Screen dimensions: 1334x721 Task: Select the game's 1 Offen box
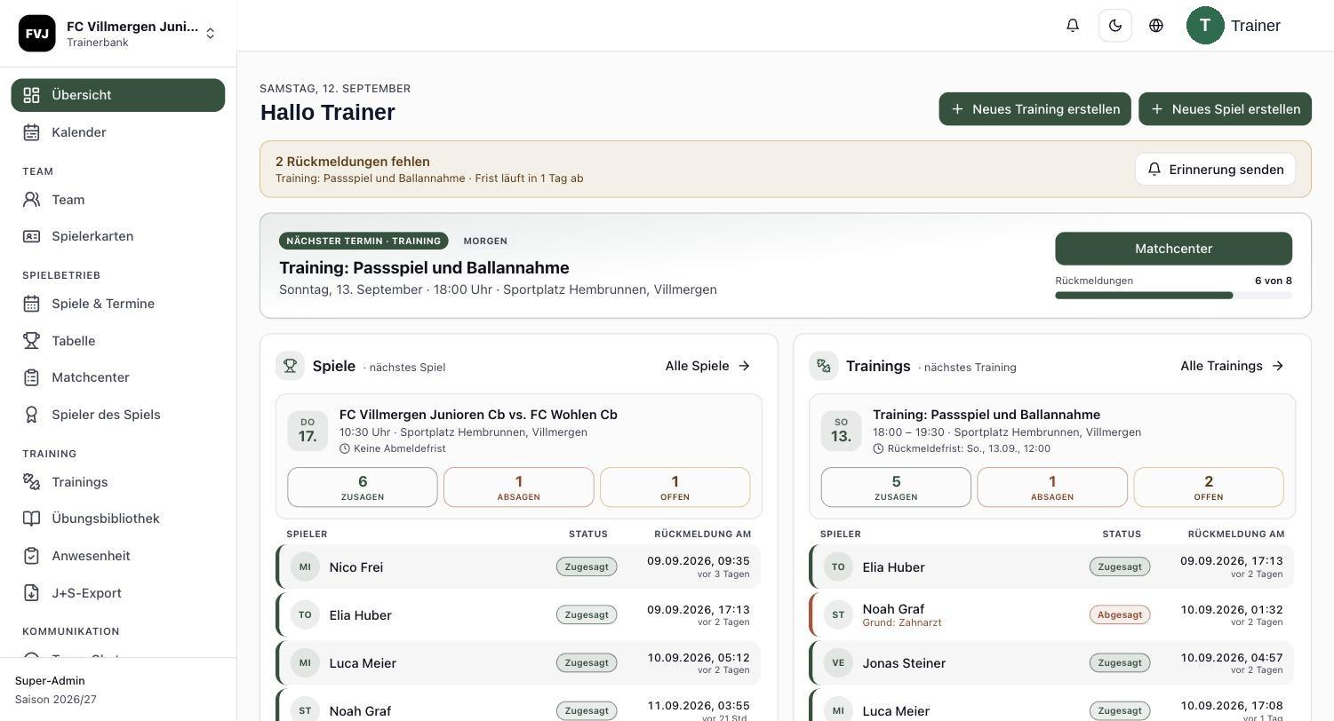point(675,487)
